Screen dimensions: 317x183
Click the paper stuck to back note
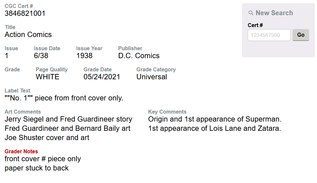[x=37, y=168]
